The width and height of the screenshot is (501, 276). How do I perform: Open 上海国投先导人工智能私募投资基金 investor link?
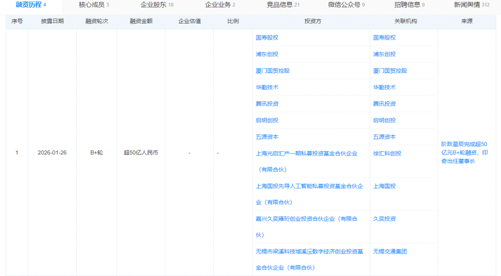[x=309, y=194]
